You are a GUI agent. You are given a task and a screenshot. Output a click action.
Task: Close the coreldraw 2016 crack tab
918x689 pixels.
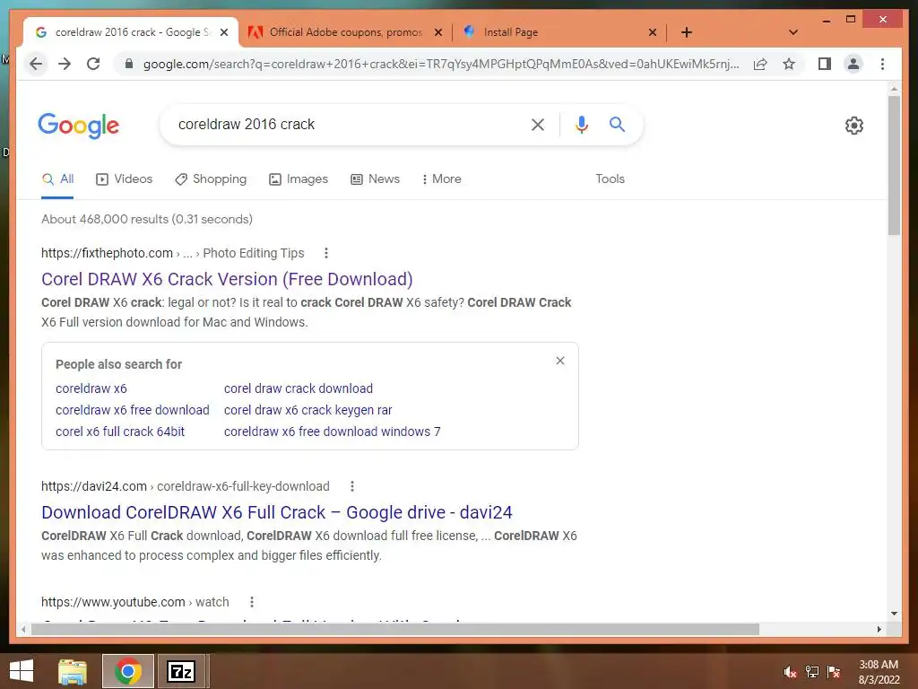click(223, 32)
